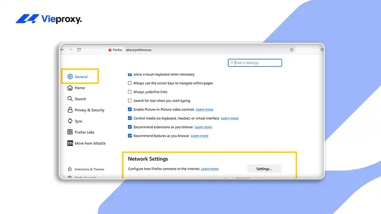
Task: Enable Always underline links checkbox
Action: coord(130,92)
